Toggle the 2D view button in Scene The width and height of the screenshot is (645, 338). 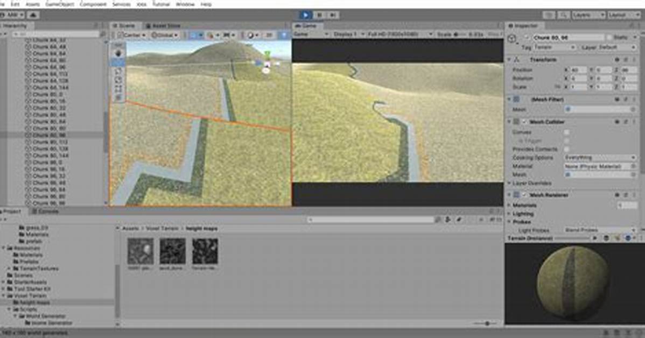[269, 36]
